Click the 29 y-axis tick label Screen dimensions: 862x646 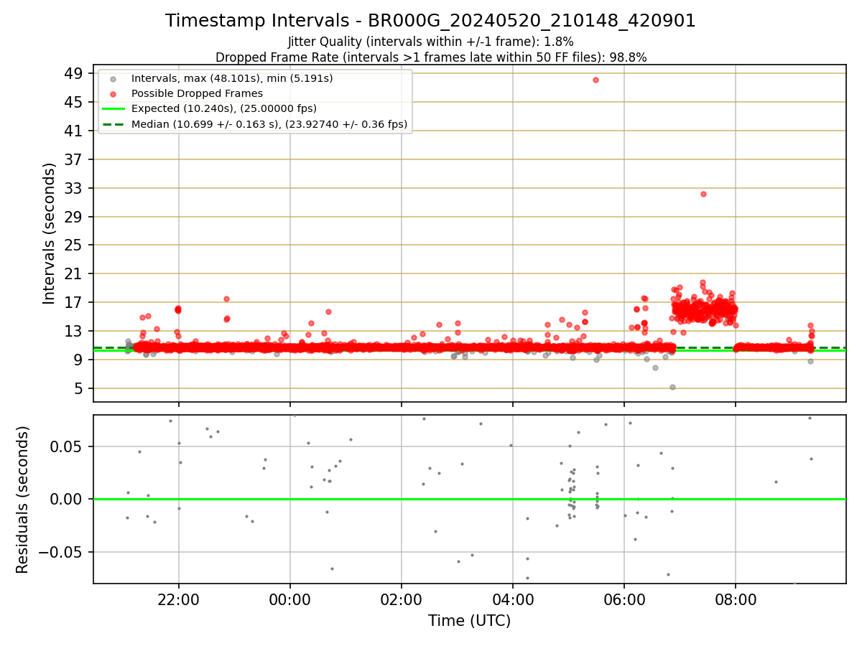click(75, 217)
